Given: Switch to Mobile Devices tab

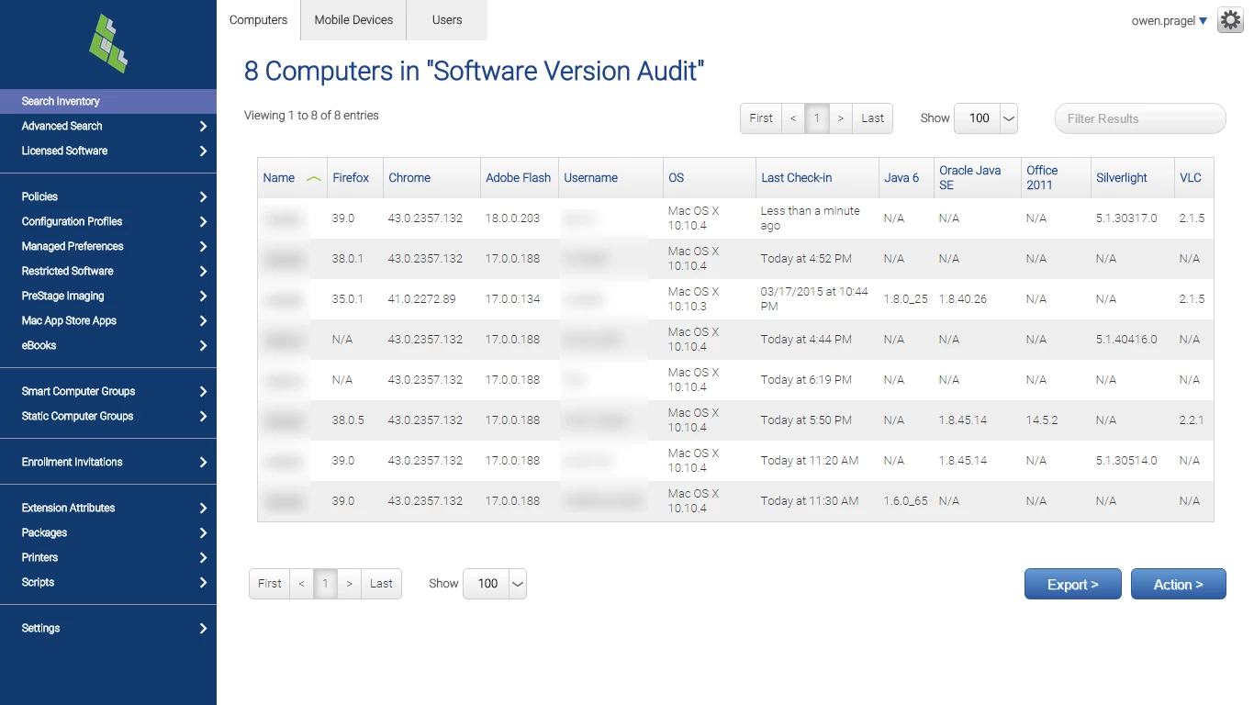Looking at the screenshot, I should tap(353, 20).
